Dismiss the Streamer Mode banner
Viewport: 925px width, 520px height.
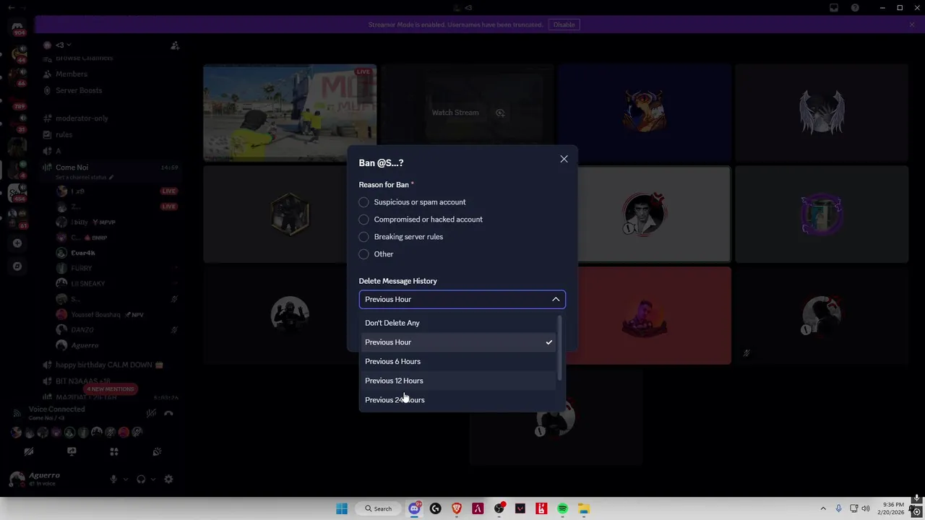click(x=912, y=25)
